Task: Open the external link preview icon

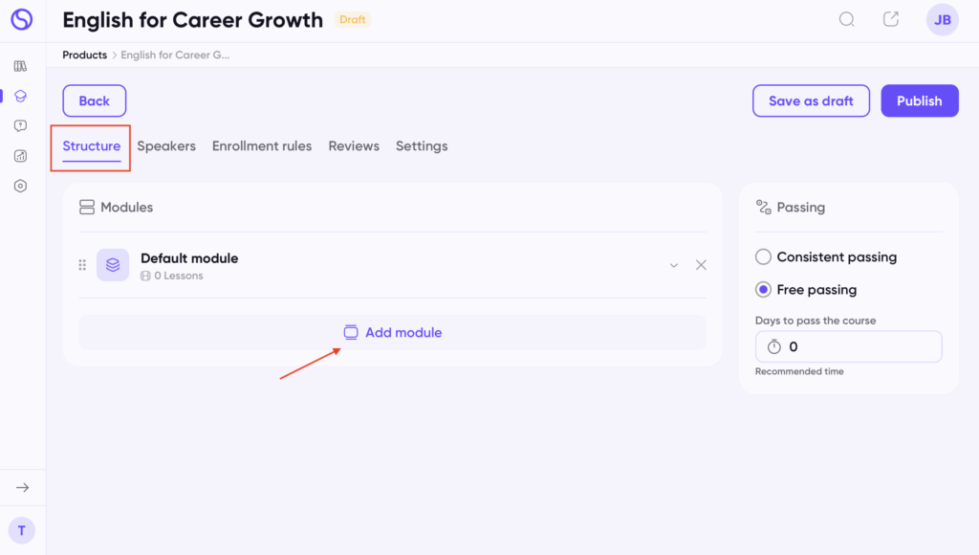Action: [891, 19]
